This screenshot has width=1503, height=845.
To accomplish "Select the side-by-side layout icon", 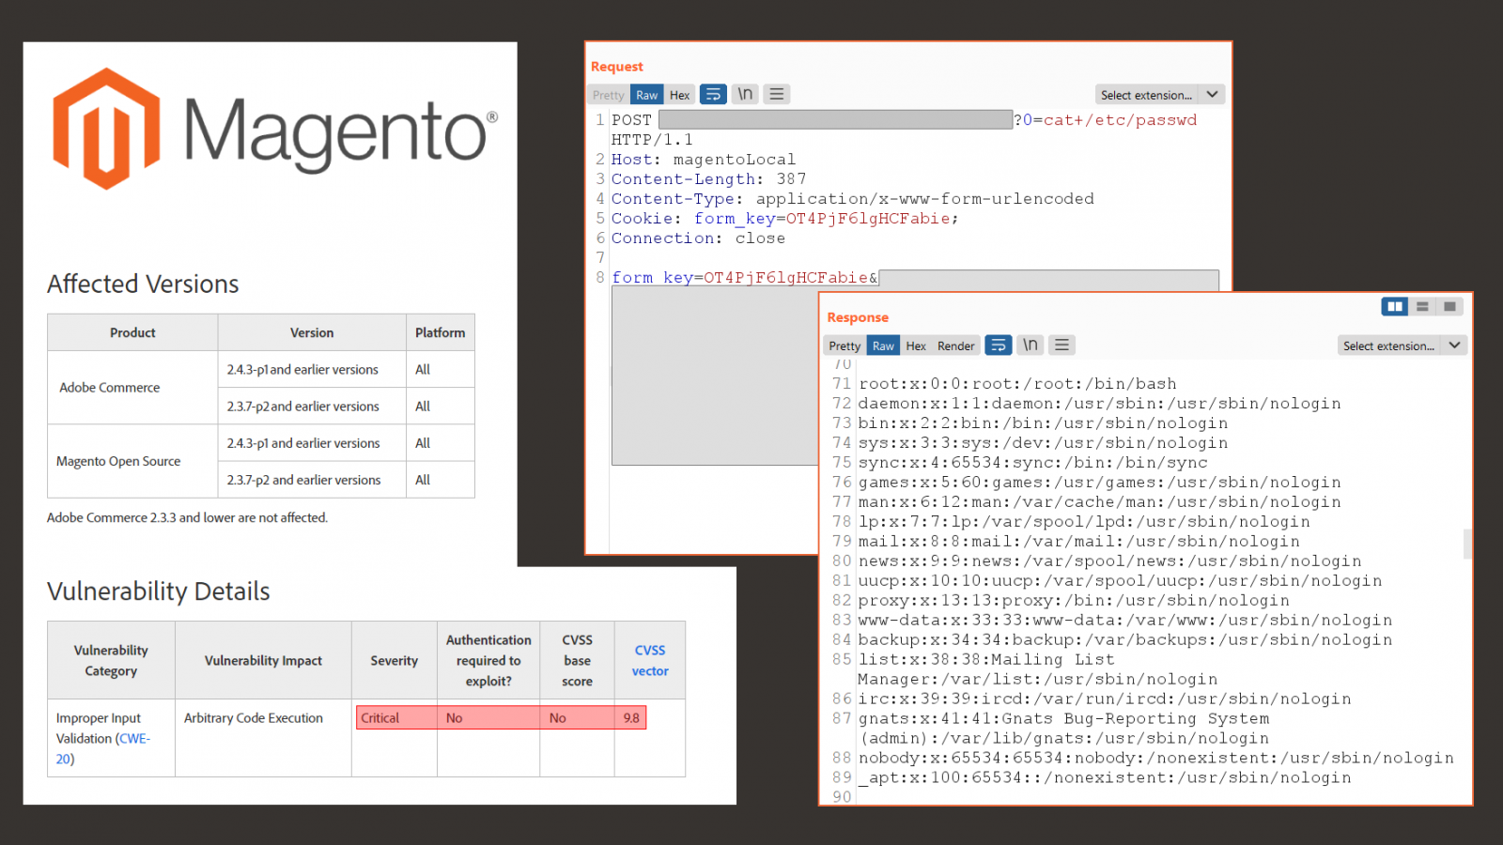I will [1395, 306].
